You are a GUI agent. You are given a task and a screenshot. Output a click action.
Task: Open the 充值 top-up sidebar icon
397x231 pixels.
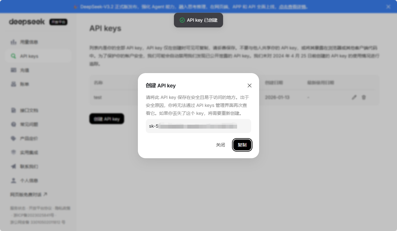point(13,70)
